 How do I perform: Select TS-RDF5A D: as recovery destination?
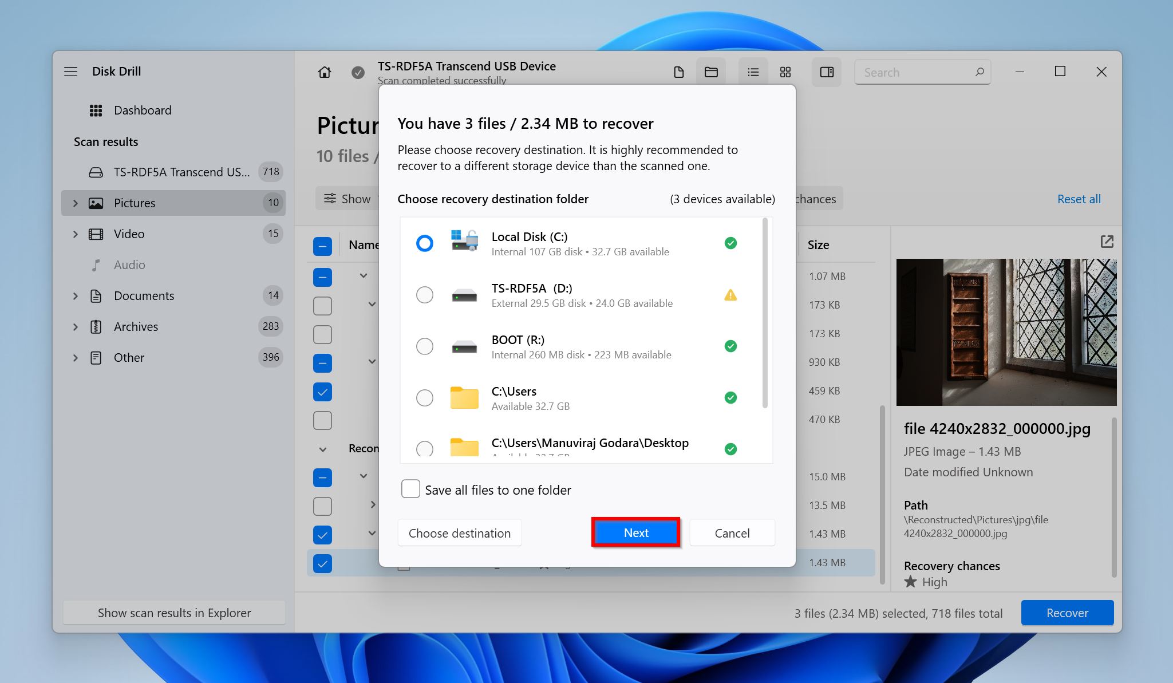click(424, 294)
